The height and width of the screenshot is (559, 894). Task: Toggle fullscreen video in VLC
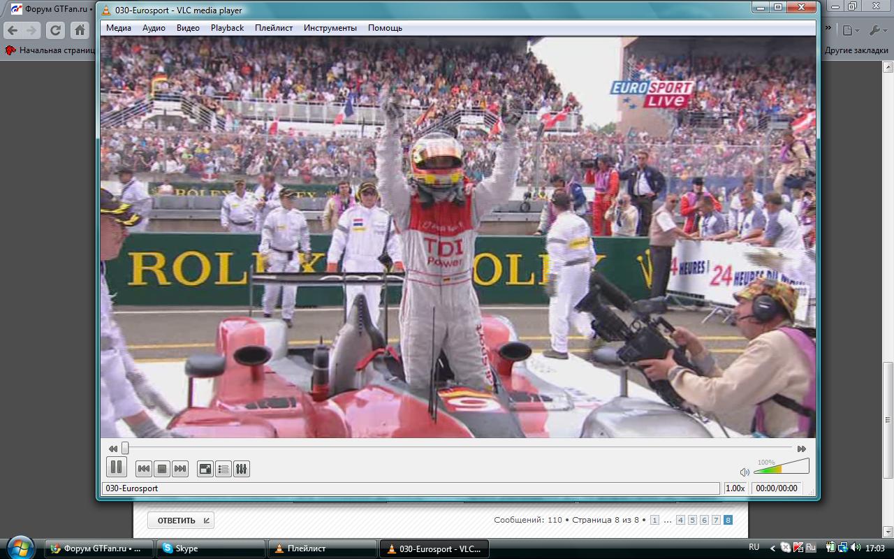pyautogui.click(x=205, y=469)
